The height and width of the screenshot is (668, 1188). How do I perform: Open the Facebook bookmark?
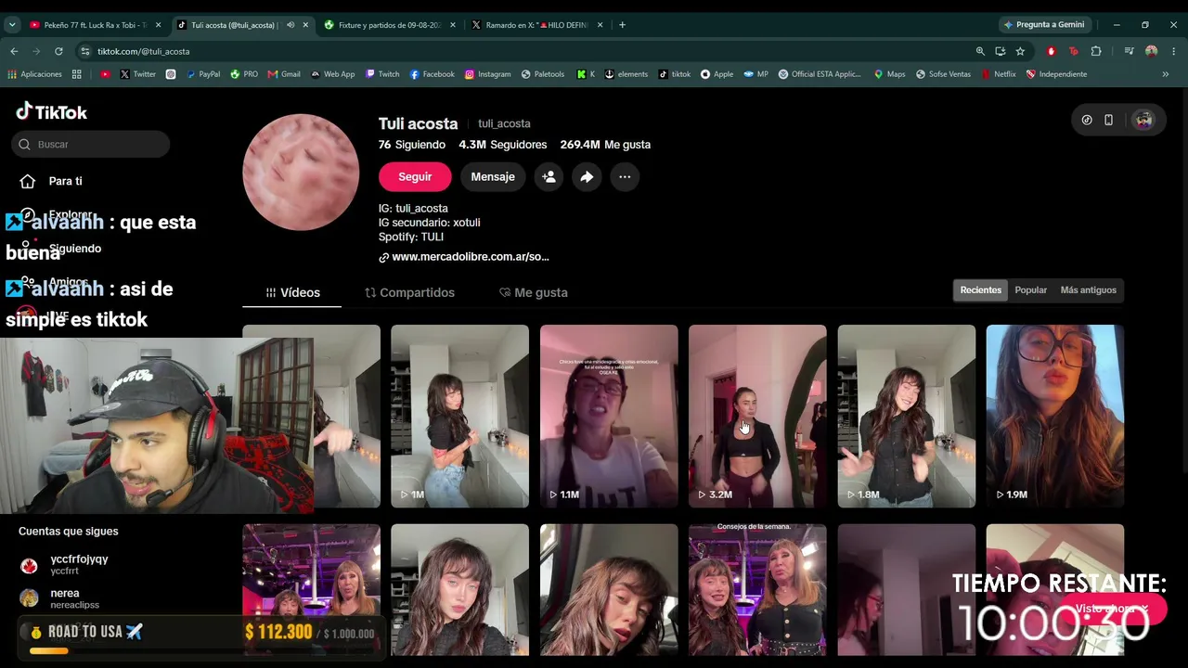(432, 74)
